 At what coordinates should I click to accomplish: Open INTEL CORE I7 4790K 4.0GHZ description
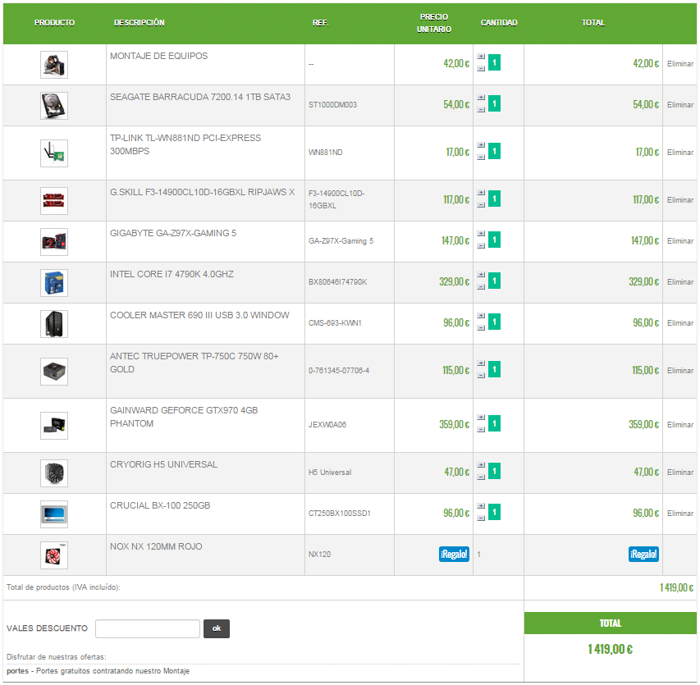(x=172, y=274)
